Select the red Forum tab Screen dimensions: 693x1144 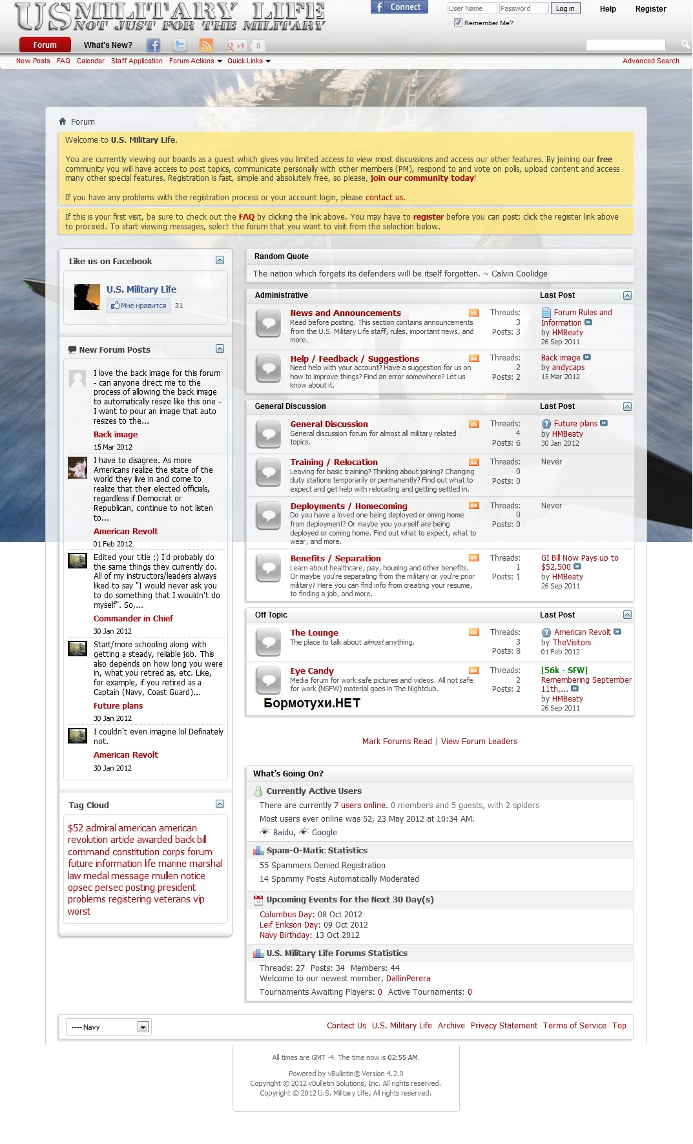coord(45,45)
